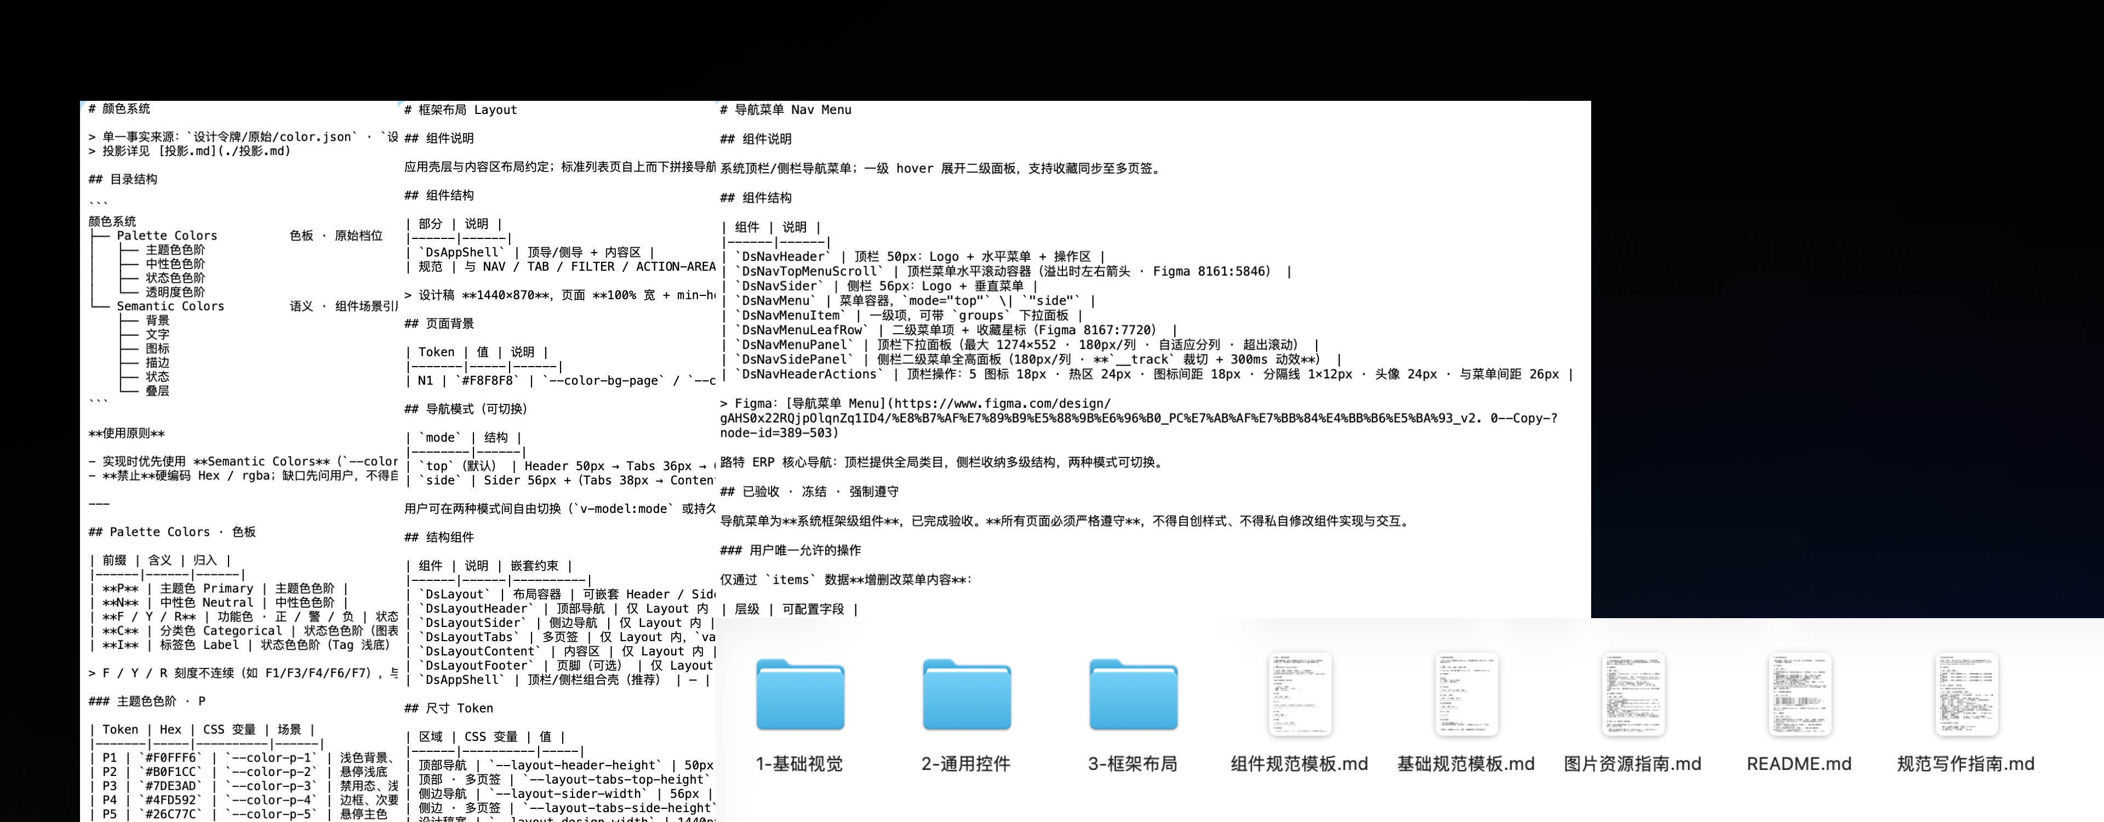Open the 3-框架布局 folder icon
Image resolution: width=2104 pixels, height=822 pixels.
pyautogui.click(x=1133, y=694)
